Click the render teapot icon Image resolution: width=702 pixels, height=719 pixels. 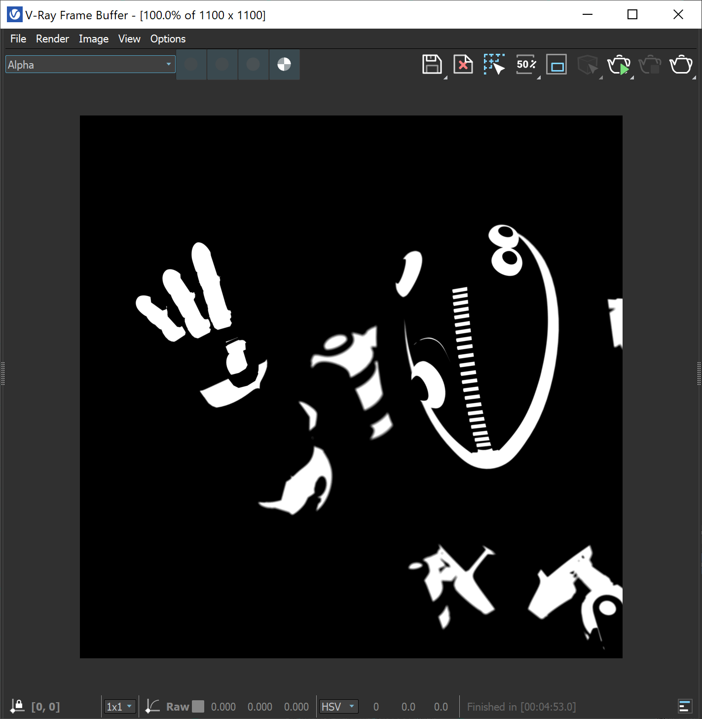pyautogui.click(x=681, y=64)
